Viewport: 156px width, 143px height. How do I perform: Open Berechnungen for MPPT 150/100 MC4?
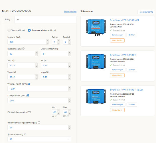pos(117,35)
